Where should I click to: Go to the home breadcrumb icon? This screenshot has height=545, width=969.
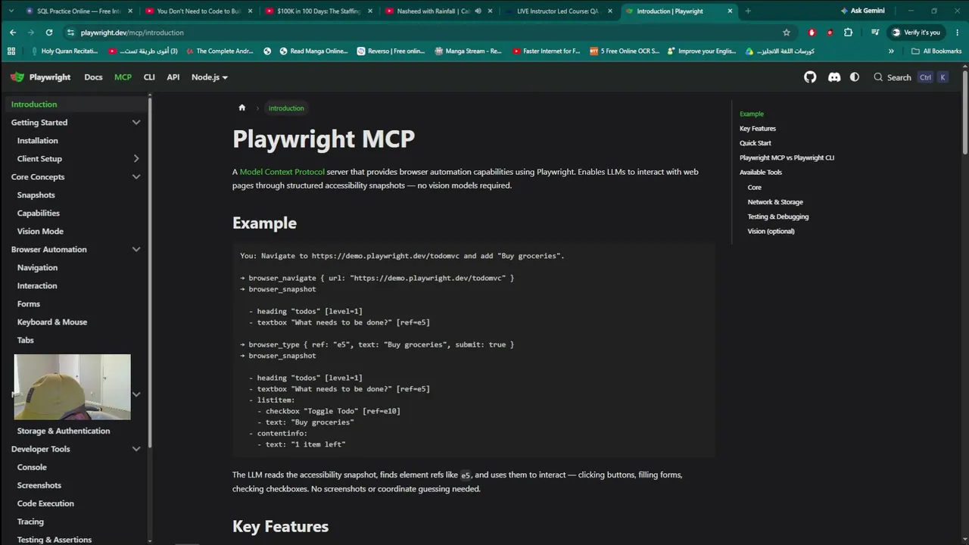[242, 107]
